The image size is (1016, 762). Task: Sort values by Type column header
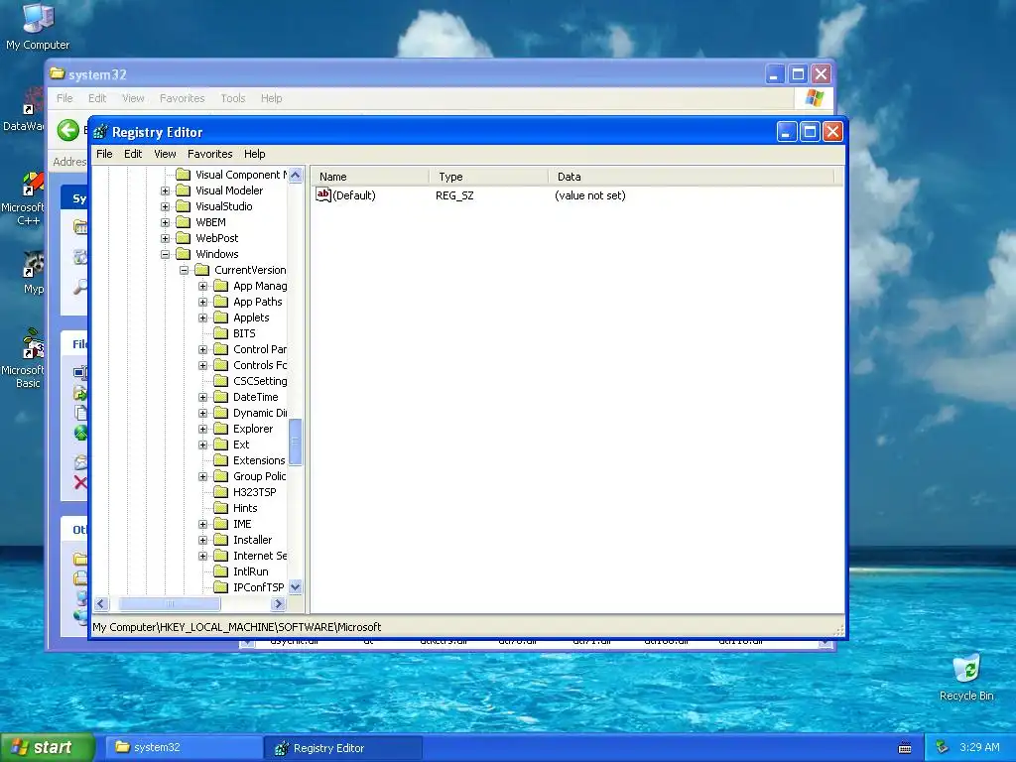488,177
